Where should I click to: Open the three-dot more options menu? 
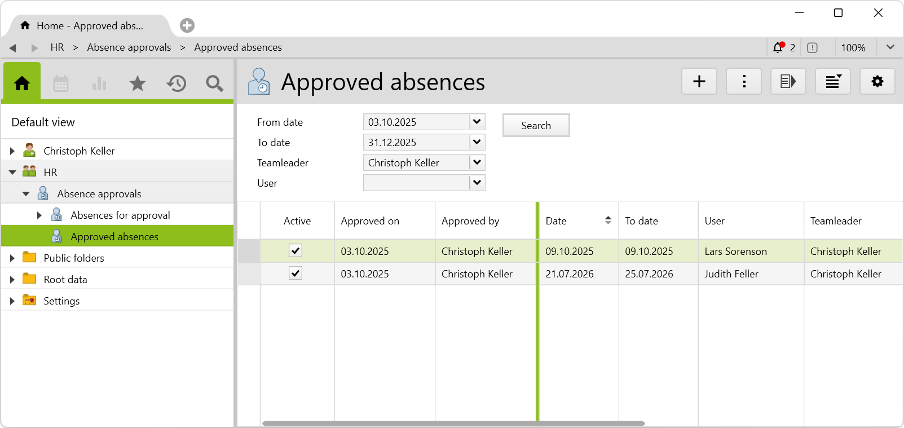744,82
